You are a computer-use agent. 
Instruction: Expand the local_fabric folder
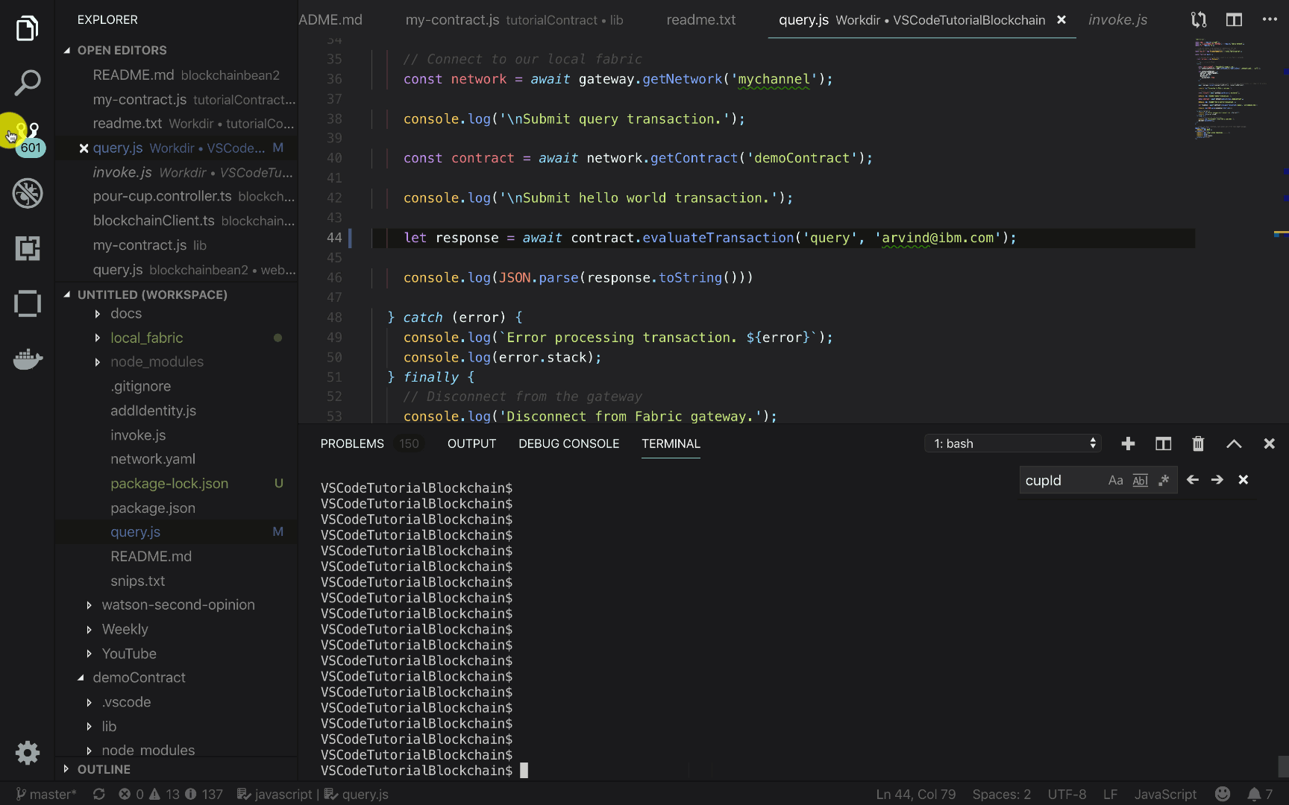click(146, 338)
